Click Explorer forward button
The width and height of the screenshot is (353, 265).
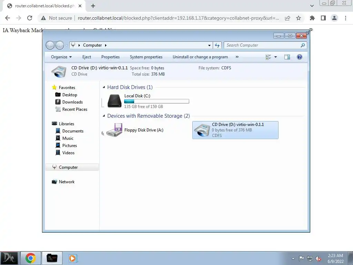[x=60, y=45]
